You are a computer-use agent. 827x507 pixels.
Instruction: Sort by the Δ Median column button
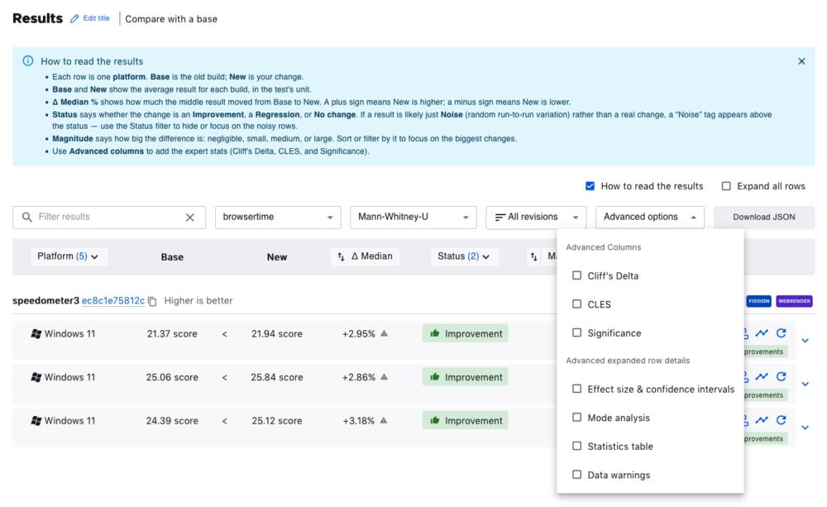[365, 256]
